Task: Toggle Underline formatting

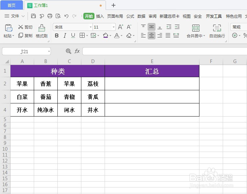Action: [x=73, y=36]
